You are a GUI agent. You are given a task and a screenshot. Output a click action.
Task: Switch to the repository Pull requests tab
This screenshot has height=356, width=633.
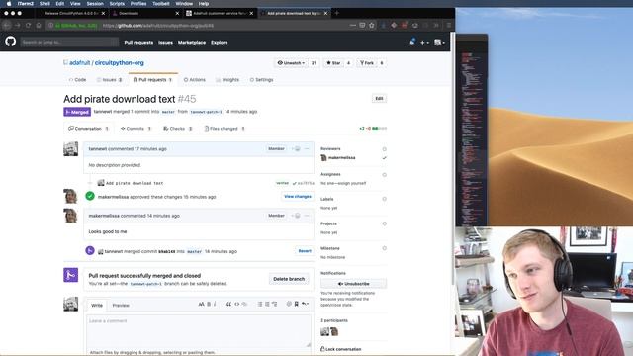click(152, 80)
